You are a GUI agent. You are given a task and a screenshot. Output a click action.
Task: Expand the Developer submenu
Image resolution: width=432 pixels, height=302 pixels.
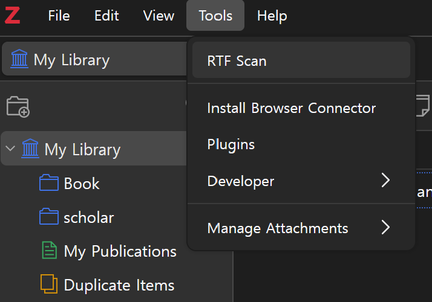pos(301,181)
